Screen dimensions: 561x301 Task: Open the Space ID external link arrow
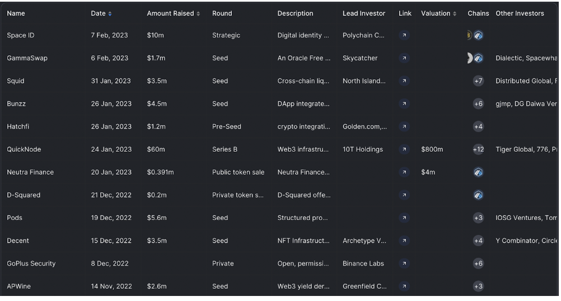coord(404,35)
